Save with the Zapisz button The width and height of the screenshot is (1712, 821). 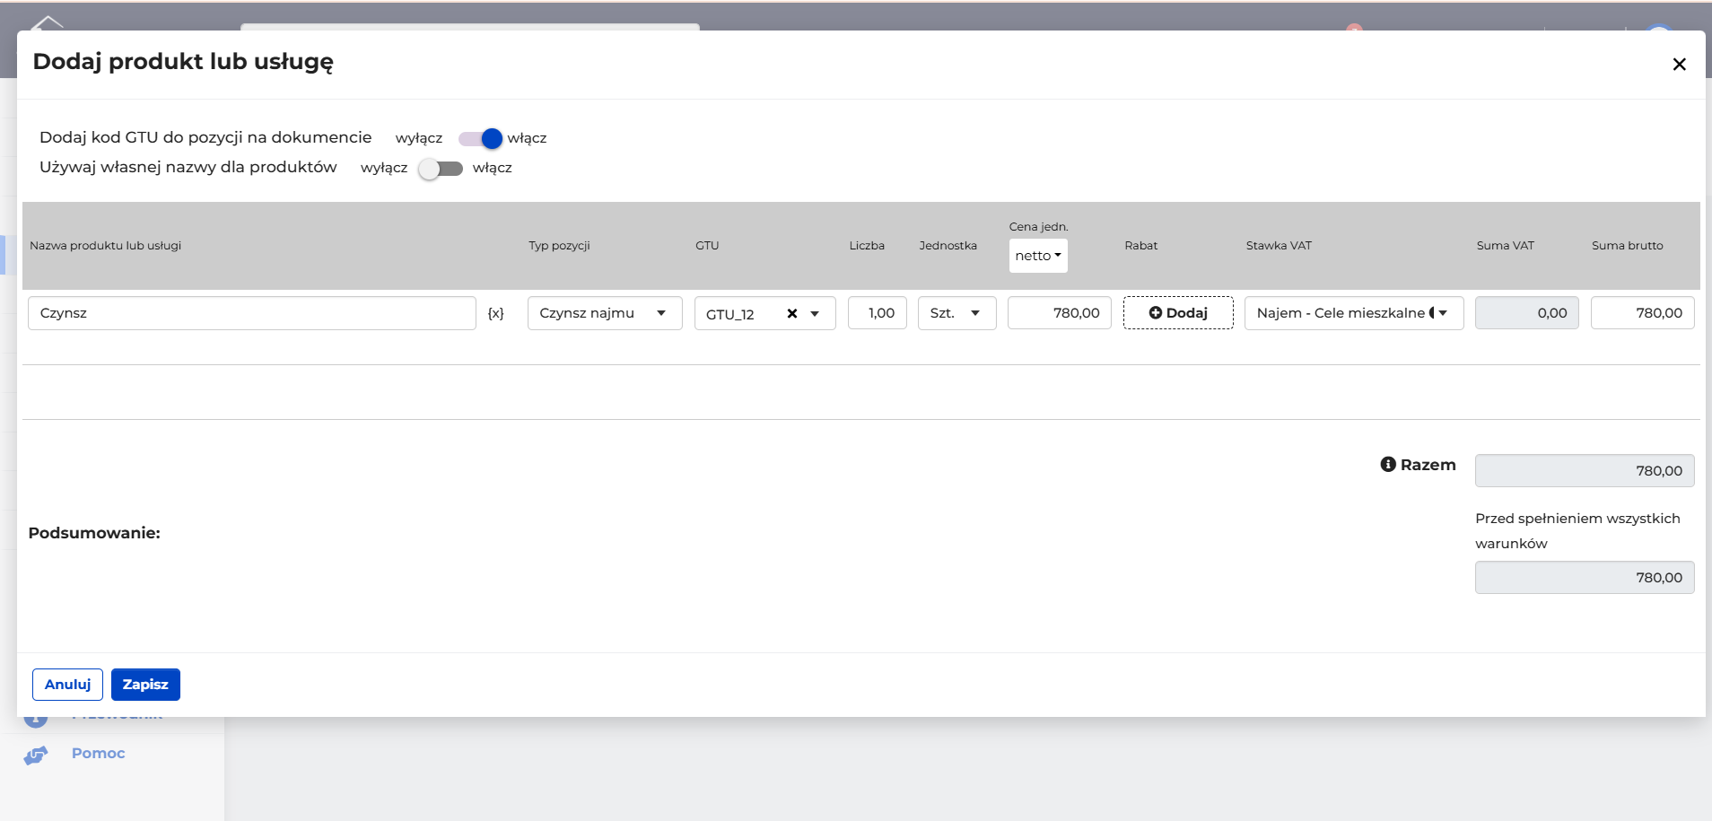coord(145,685)
